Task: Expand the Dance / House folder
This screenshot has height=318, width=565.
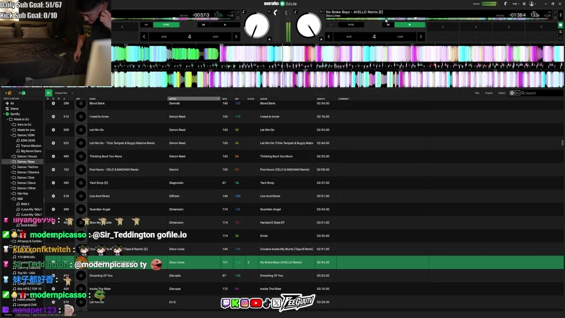Action: (x=11, y=156)
